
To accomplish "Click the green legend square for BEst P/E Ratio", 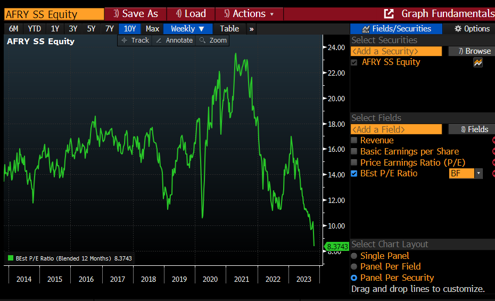I will pos(11,258).
